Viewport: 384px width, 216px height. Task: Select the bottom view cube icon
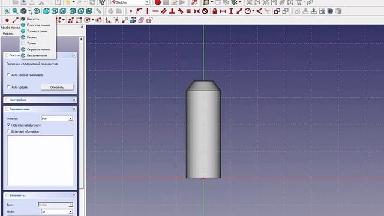pyautogui.click(x=81, y=11)
